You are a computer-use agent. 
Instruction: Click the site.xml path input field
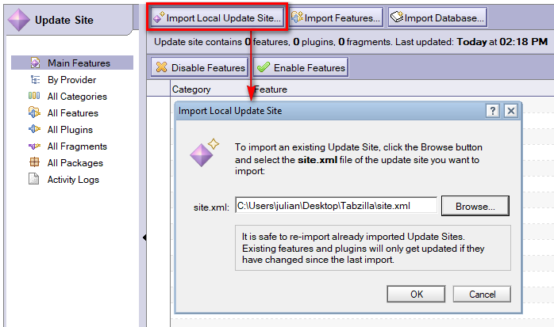tap(336, 207)
